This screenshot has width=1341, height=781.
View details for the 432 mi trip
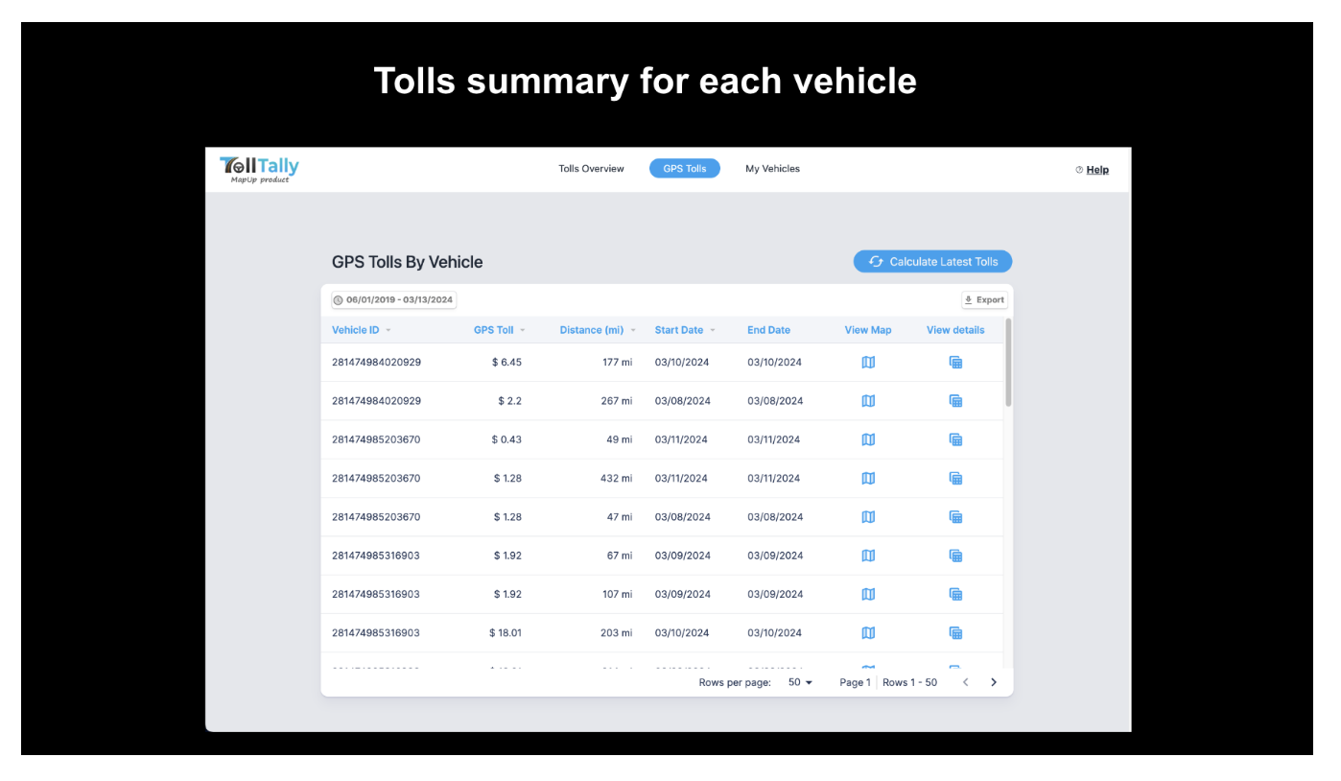click(955, 478)
